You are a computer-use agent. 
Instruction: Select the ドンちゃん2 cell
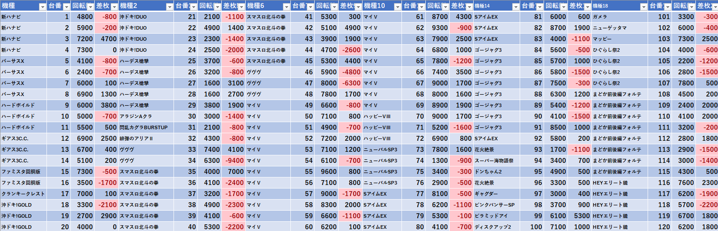click(x=497, y=172)
